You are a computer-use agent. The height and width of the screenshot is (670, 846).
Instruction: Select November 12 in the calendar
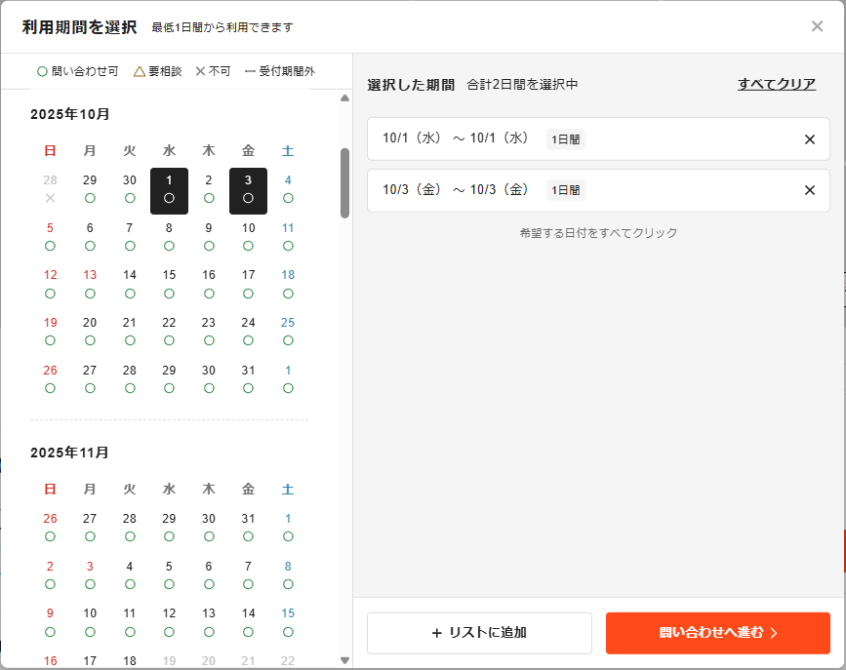click(x=169, y=621)
